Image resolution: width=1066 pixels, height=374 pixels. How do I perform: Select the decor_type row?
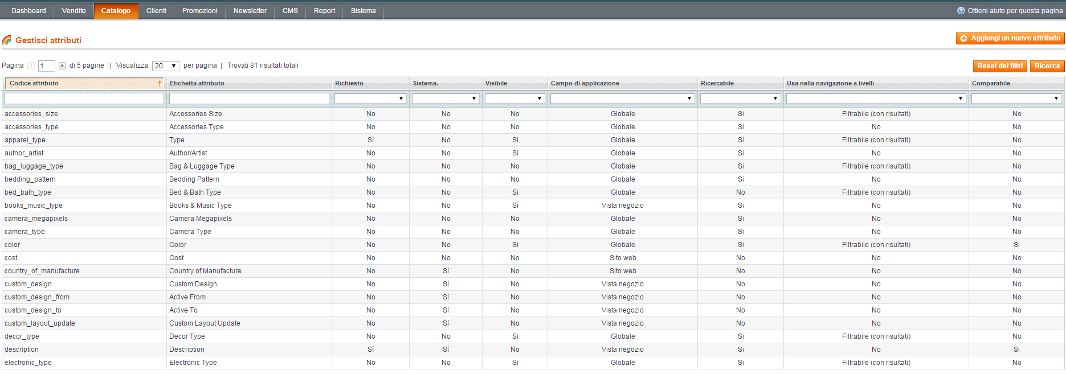tap(533, 336)
